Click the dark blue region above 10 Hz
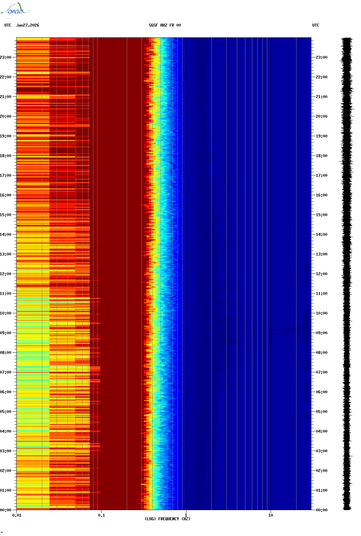 click(290, 274)
